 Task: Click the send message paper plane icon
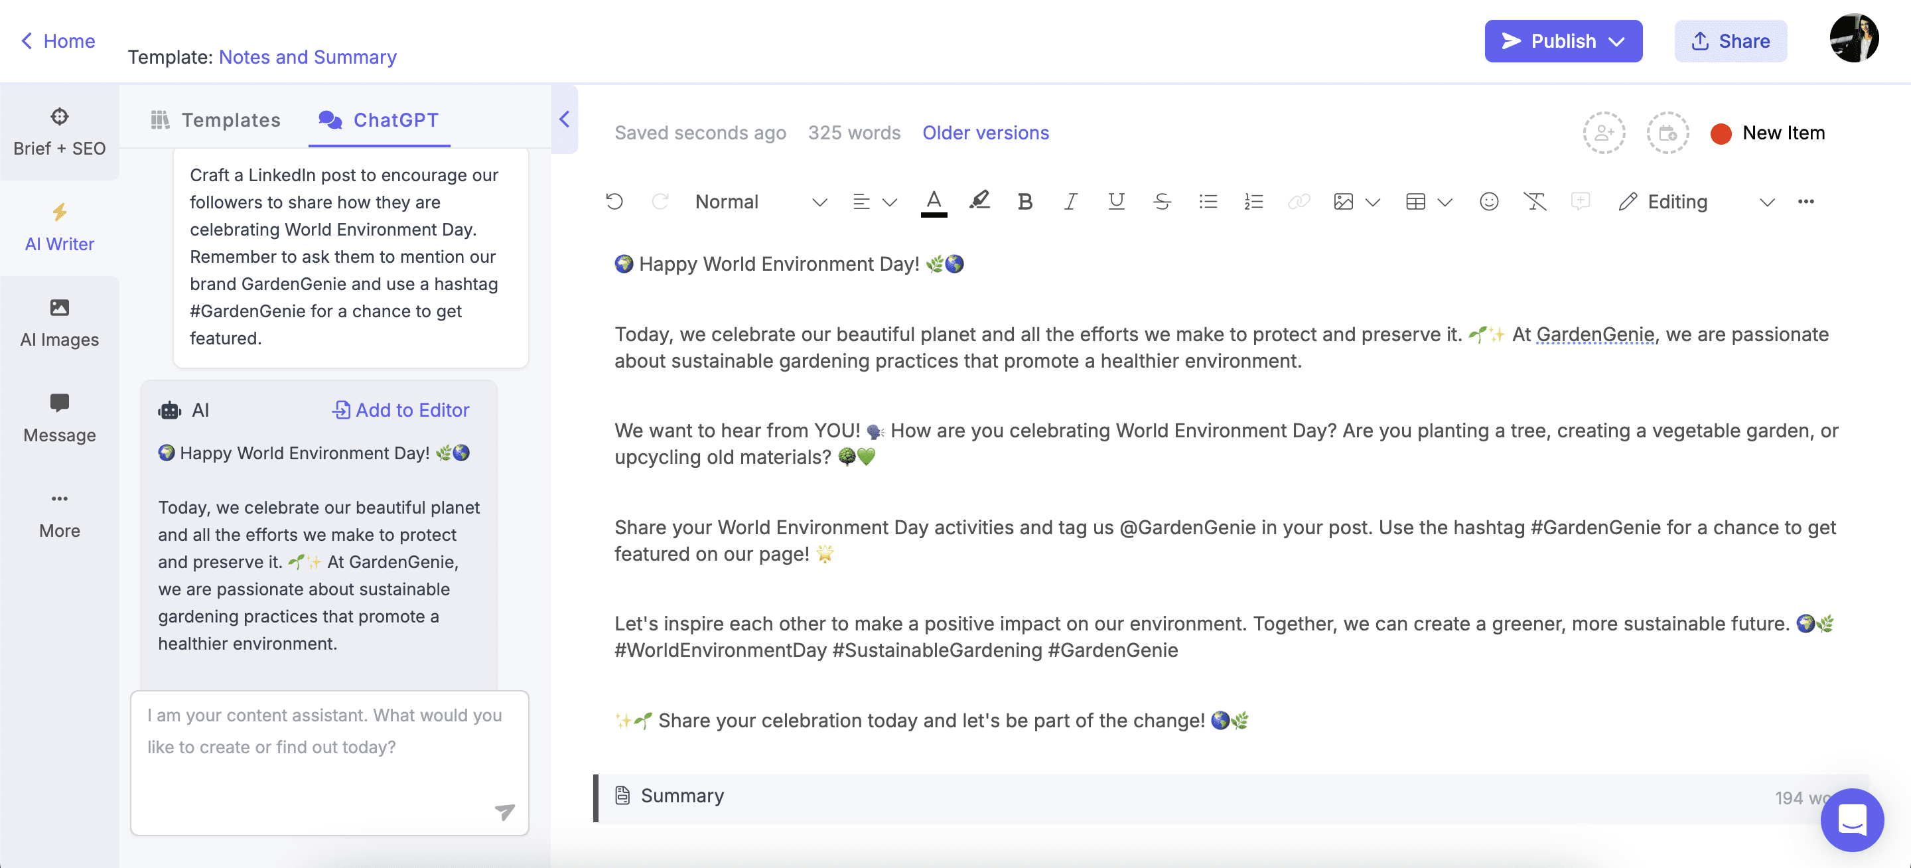[x=504, y=812]
